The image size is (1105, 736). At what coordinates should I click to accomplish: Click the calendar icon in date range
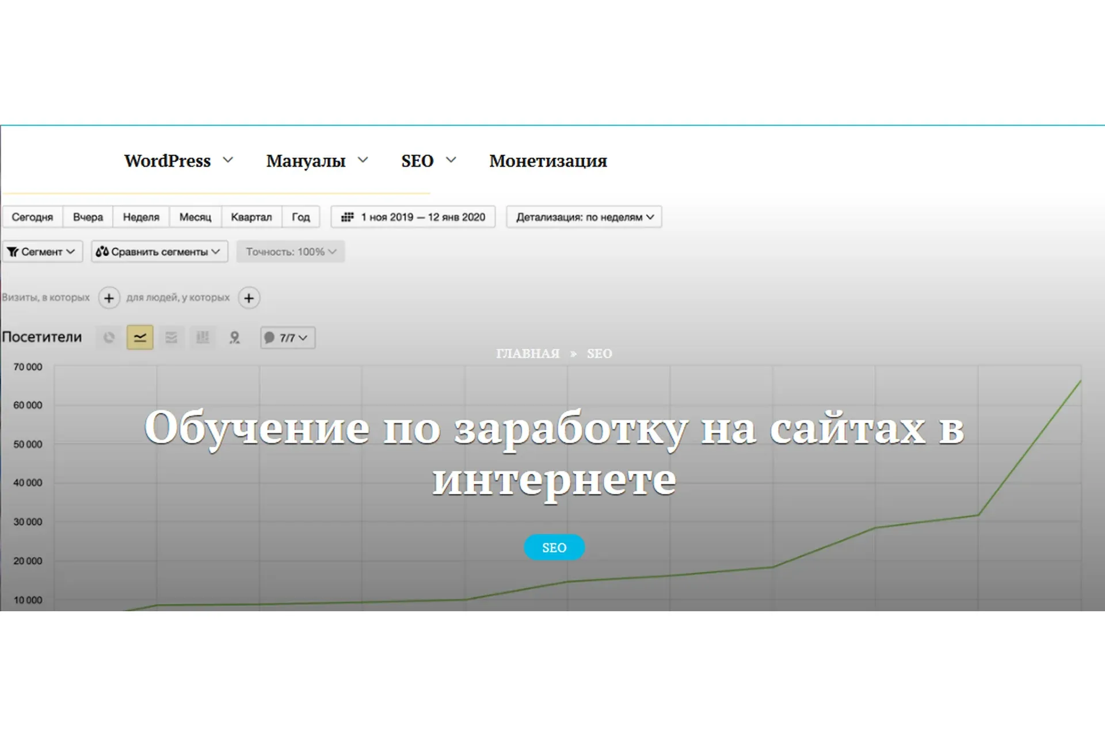(x=348, y=217)
